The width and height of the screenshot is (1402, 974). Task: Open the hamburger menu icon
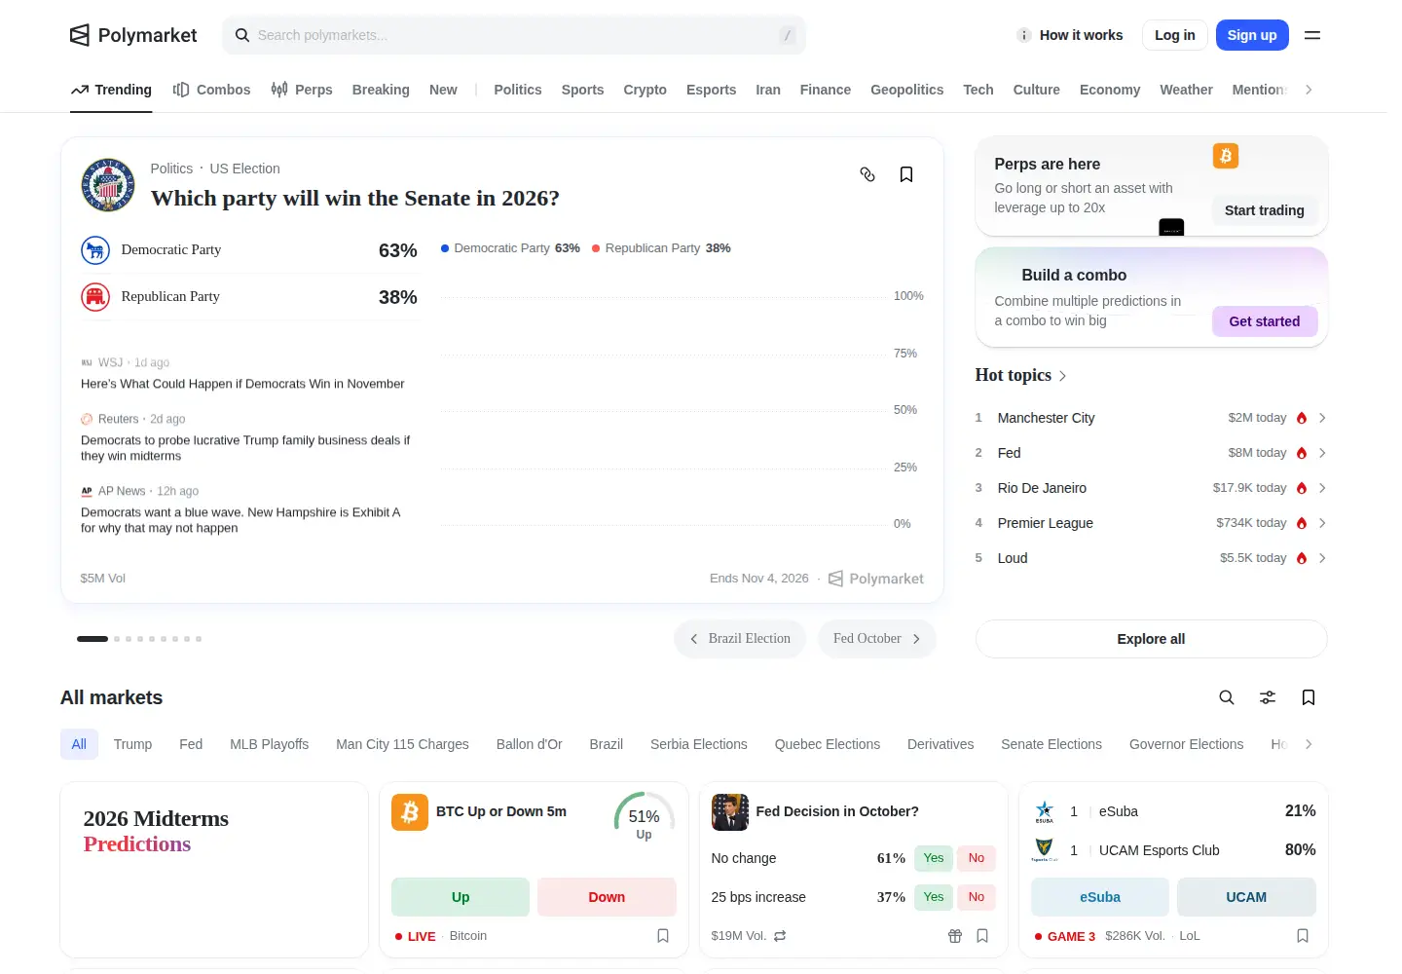point(1312,35)
